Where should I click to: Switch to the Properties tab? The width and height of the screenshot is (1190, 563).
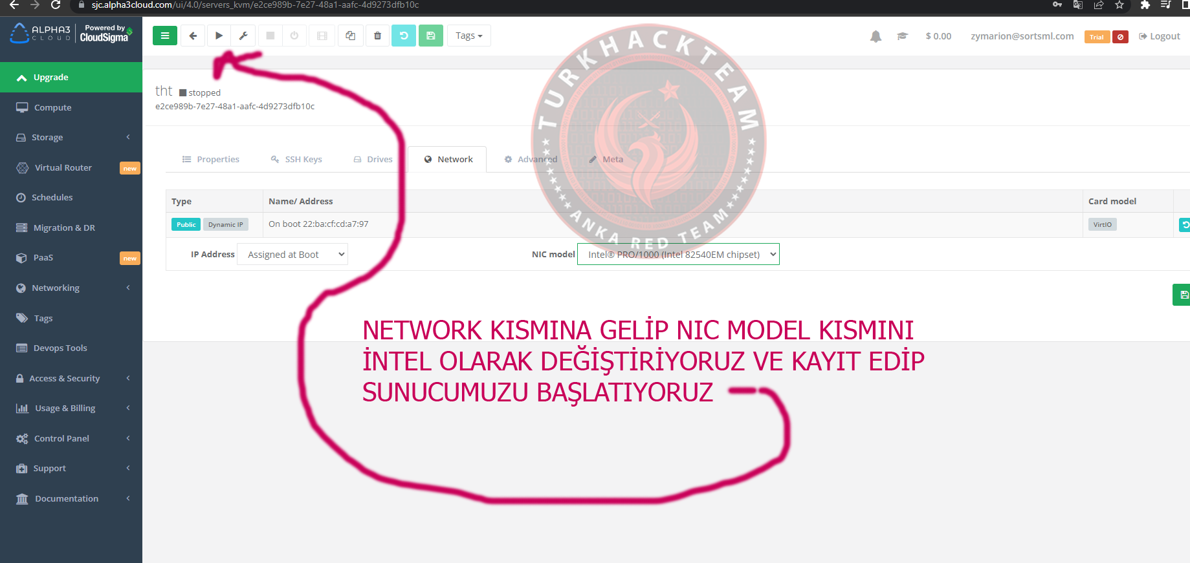click(211, 159)
